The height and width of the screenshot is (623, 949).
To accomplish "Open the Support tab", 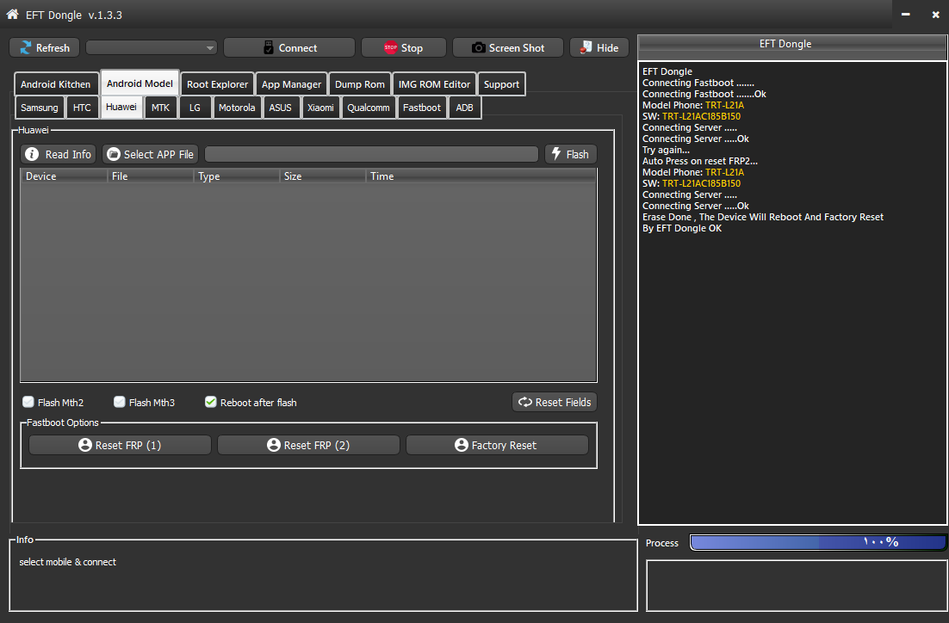I will click(x=501, y=84).
